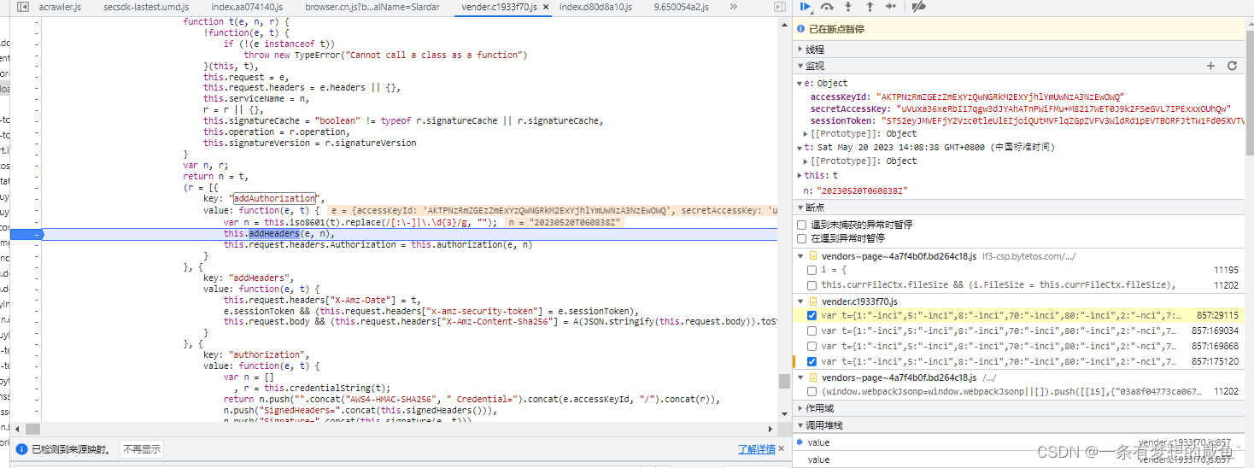This screenshot has width=1254, height=468.
Task: Refresh the watch expressions
Action: [x=1233, y=66]
